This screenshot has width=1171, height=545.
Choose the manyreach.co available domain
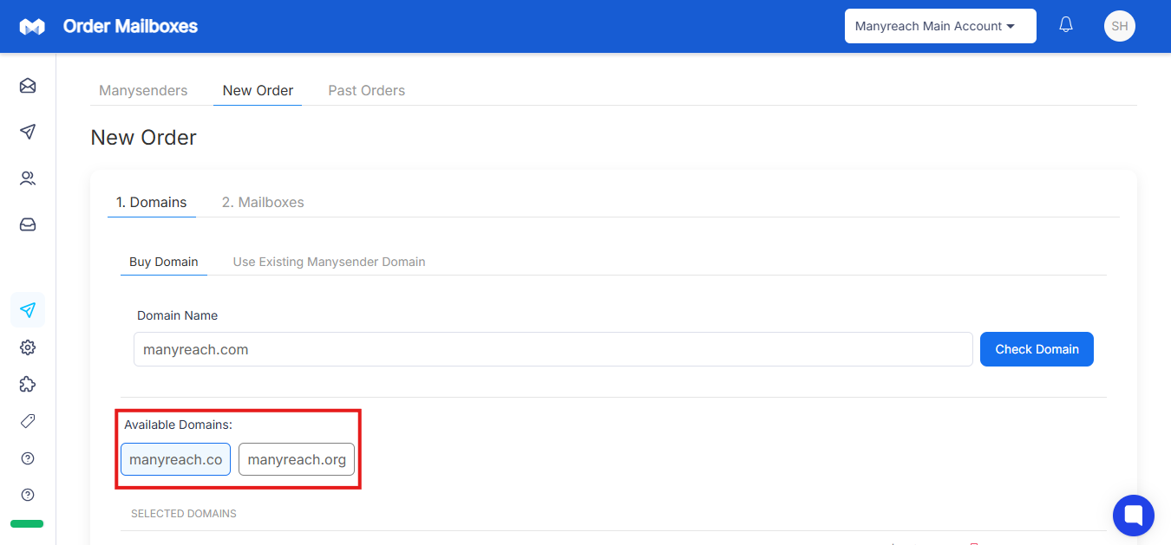coord(175,459)
